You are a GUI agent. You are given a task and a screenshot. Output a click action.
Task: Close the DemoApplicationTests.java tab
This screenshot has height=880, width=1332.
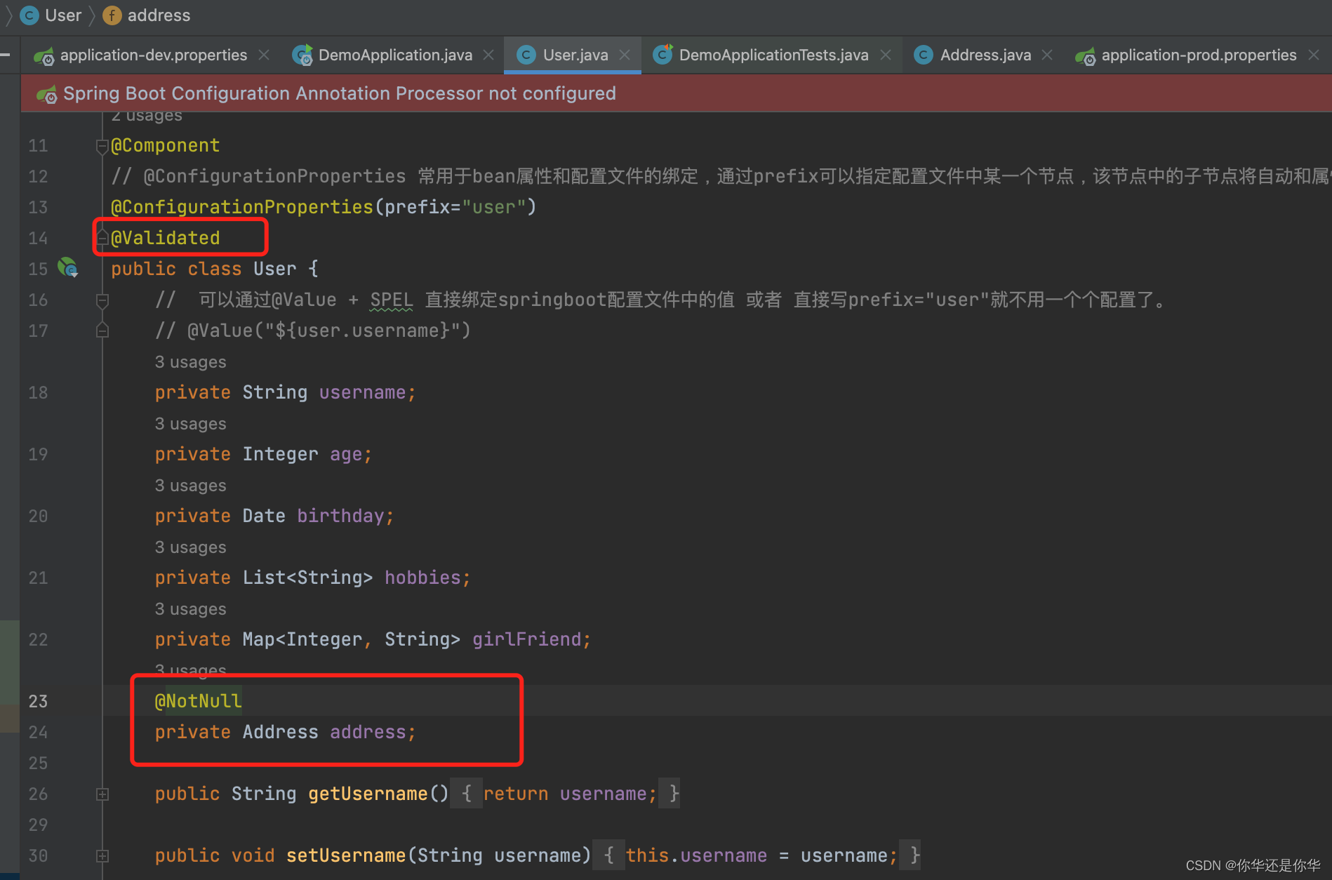[x=886, y=55]
